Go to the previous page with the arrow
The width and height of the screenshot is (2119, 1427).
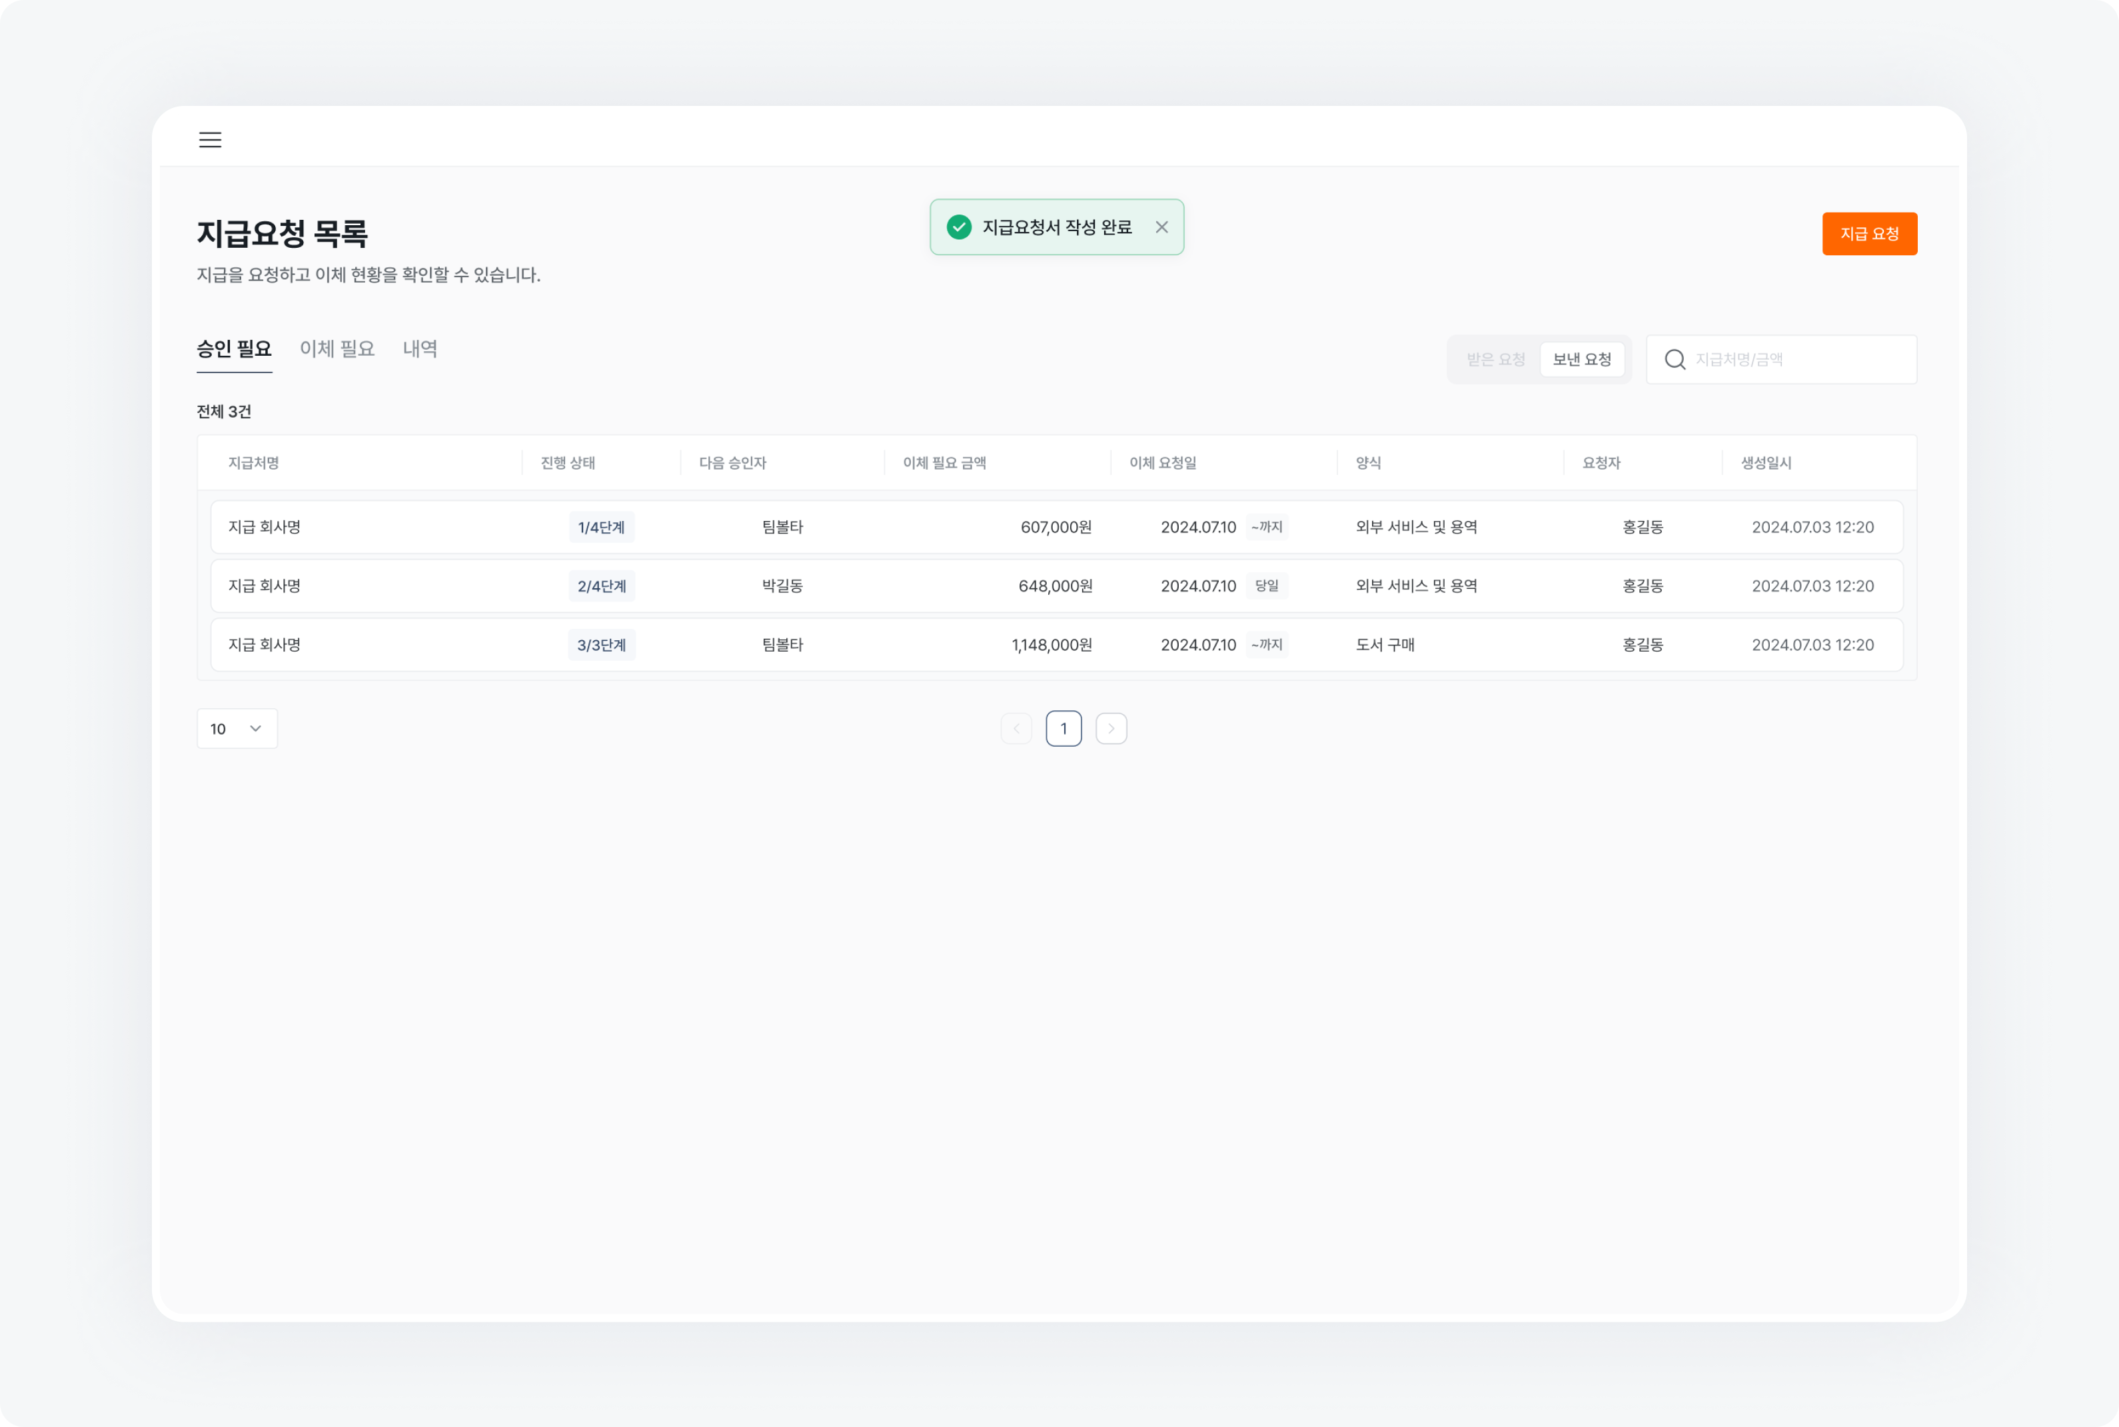tap(1017, 728)
